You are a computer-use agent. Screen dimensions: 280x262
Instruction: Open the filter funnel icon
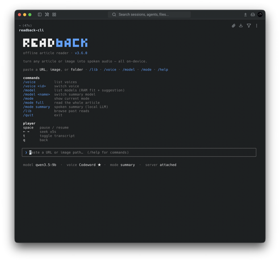[x=249, y=26]
